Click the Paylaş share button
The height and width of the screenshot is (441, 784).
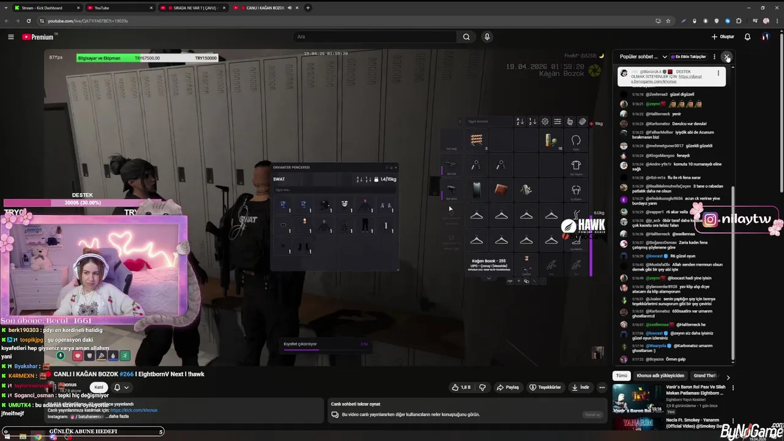coord(508,387)
